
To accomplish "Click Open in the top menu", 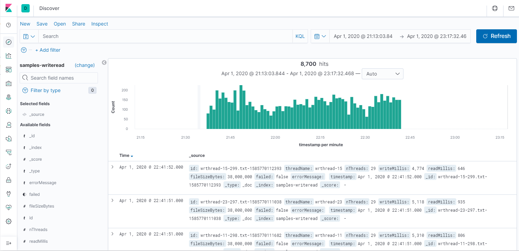I will coord(60,24).
